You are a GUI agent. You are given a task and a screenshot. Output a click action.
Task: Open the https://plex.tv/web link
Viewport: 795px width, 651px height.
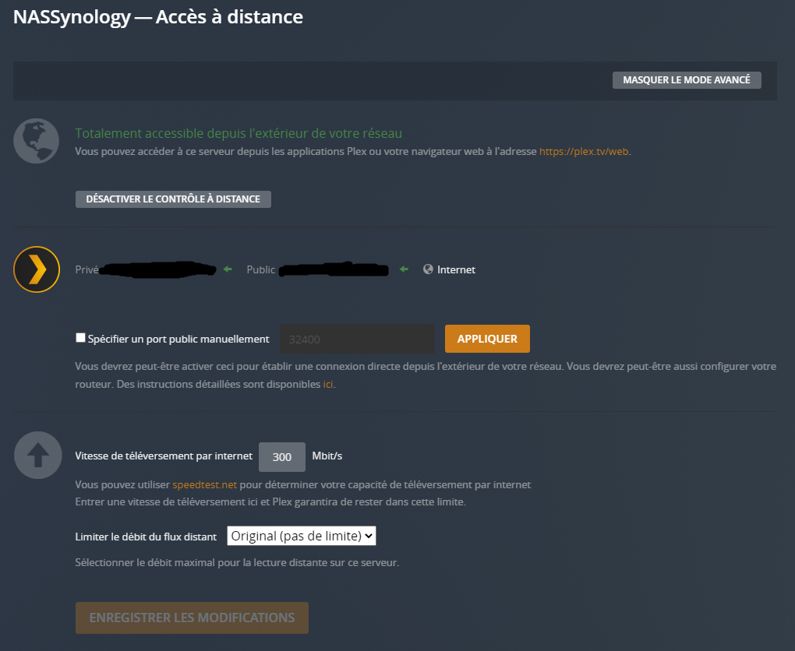584,151
